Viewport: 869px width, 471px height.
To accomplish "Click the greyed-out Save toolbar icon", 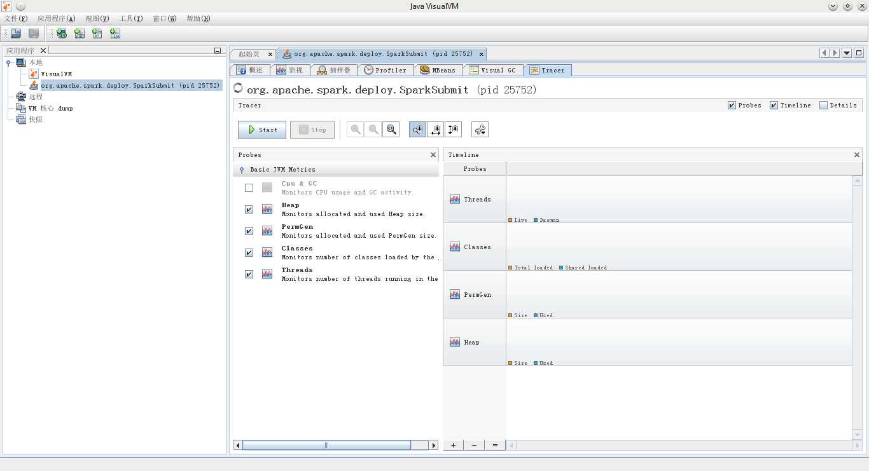I will 34,33.
